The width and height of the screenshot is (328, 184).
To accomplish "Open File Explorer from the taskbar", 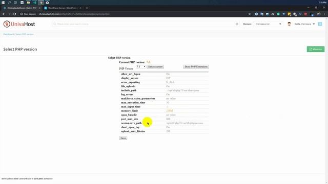I will 28,3.
